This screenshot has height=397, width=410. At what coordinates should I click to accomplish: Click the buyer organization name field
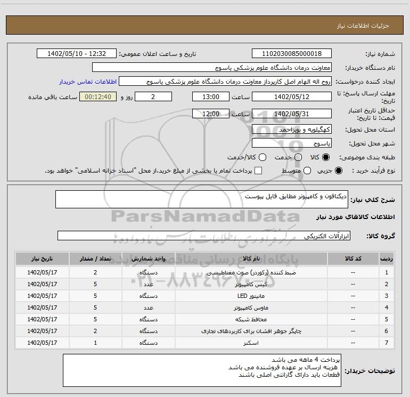pos(212,68)
